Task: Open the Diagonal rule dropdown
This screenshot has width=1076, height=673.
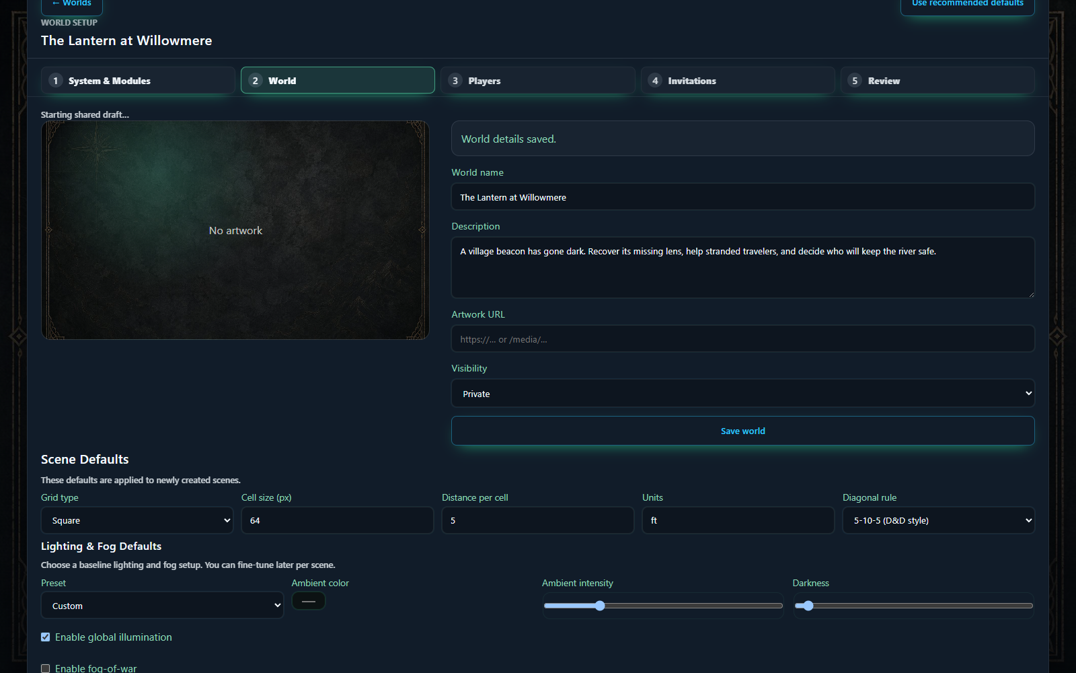Action: tap(939, 520)
